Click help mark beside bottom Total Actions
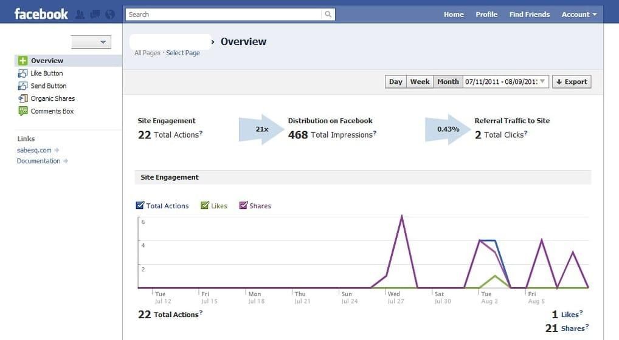 [201, 313]
